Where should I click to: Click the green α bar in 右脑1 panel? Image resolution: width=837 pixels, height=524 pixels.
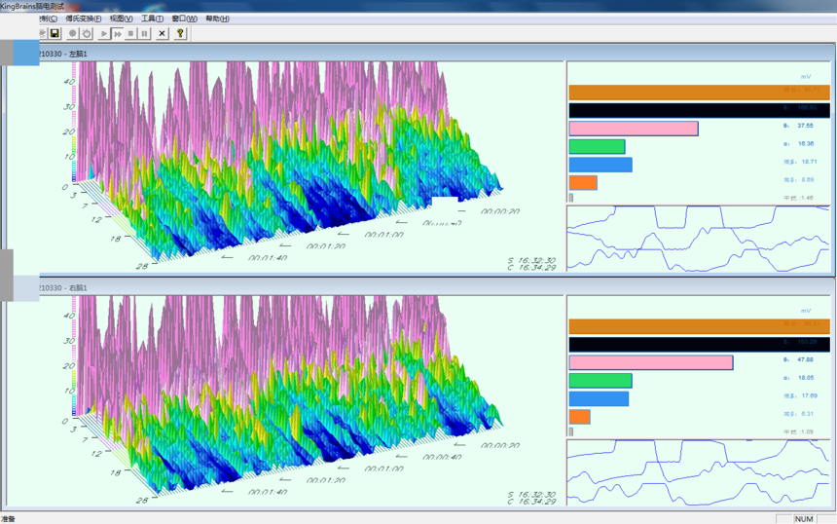[600, 380]
